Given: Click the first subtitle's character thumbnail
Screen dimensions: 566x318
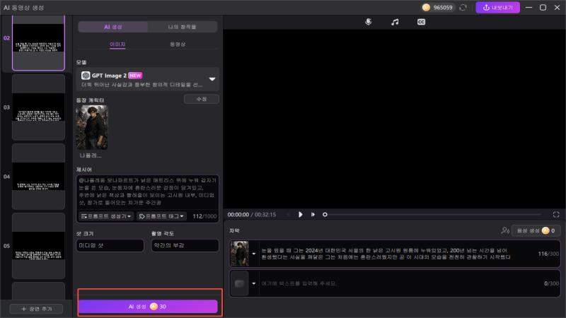Looking at the screenshot, I should click(x=239, y=254).
